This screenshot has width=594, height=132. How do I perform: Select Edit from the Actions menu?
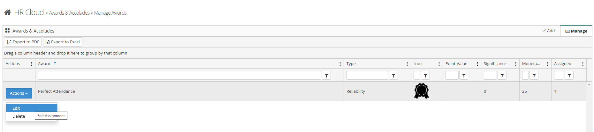16,108
